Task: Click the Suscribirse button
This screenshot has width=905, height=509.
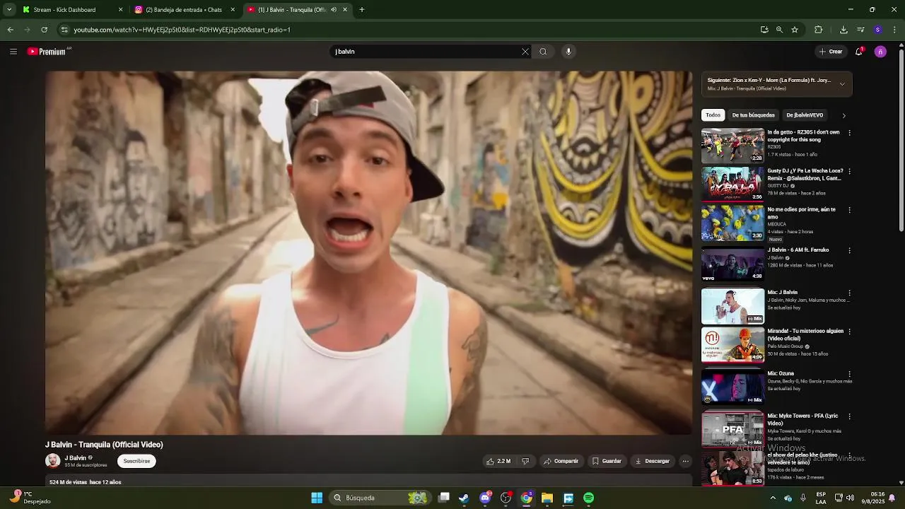Action: coord(136,461)
